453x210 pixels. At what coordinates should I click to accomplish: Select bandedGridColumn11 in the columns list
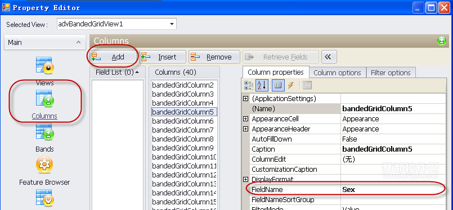[184, 166]
